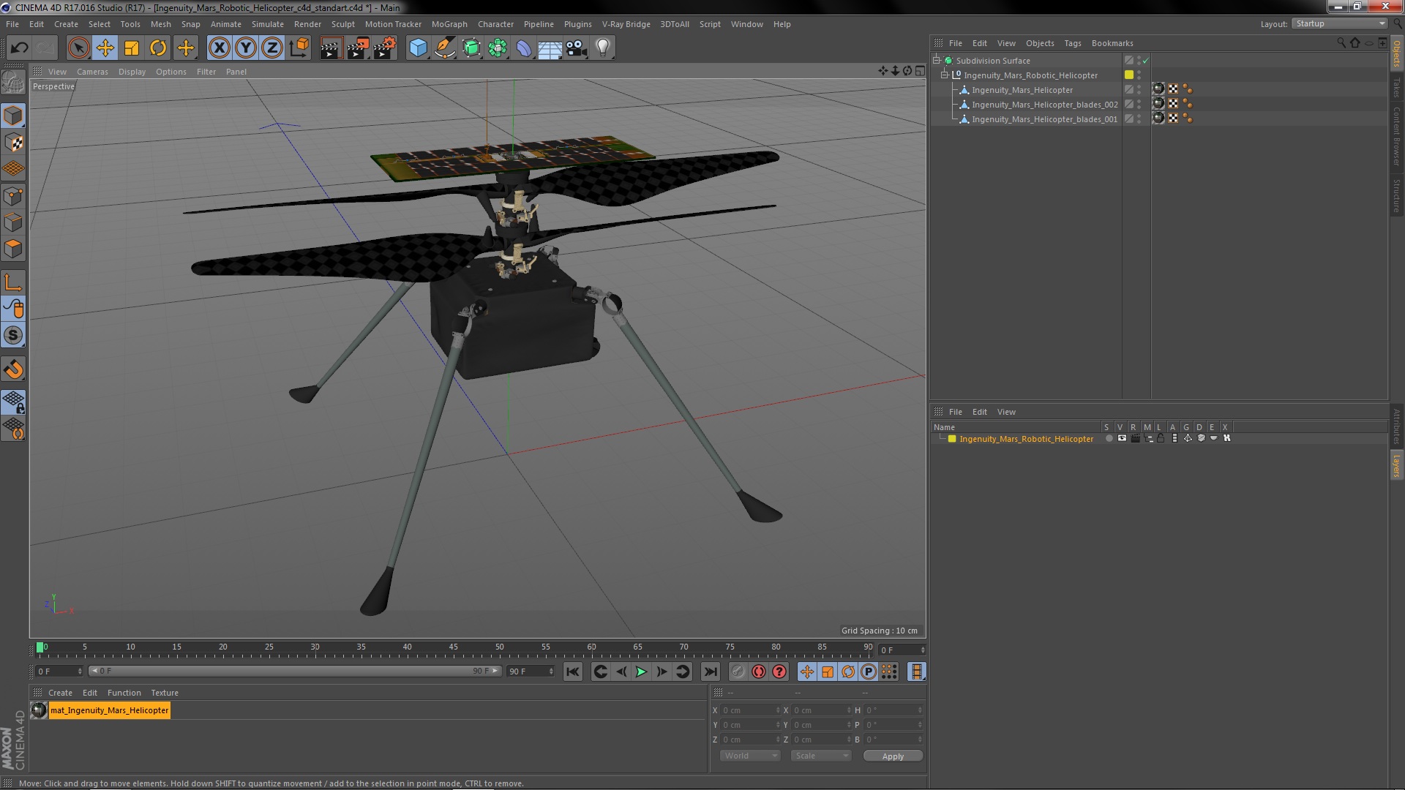Open Edit Render Settings
The width and height of the screenshot is (1405, 790).
tap(385, 48)
